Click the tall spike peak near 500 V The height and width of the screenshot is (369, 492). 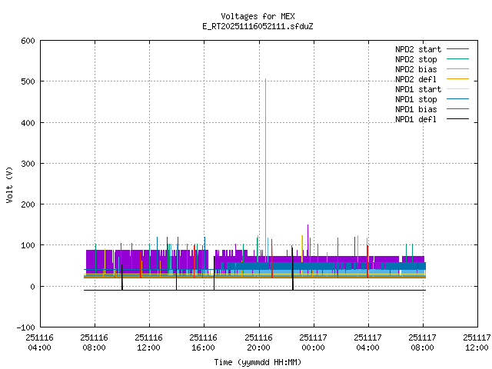coord(265,80)
